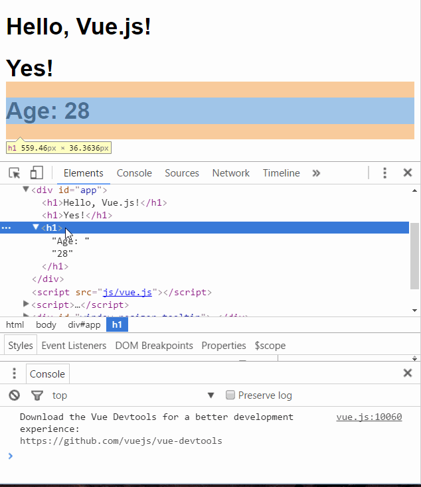Switch to the Network tab
Viewport: 421px width, 487px height.
[230, 173]
